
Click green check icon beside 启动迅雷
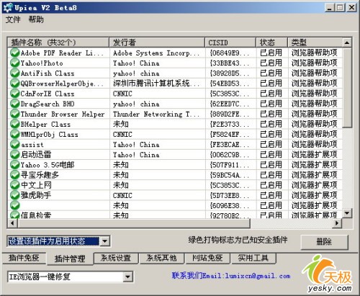coord(15,155)
